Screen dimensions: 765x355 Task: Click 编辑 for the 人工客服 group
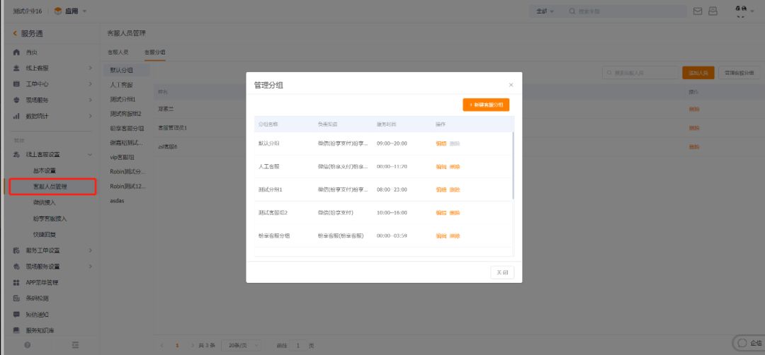[441, 167]
